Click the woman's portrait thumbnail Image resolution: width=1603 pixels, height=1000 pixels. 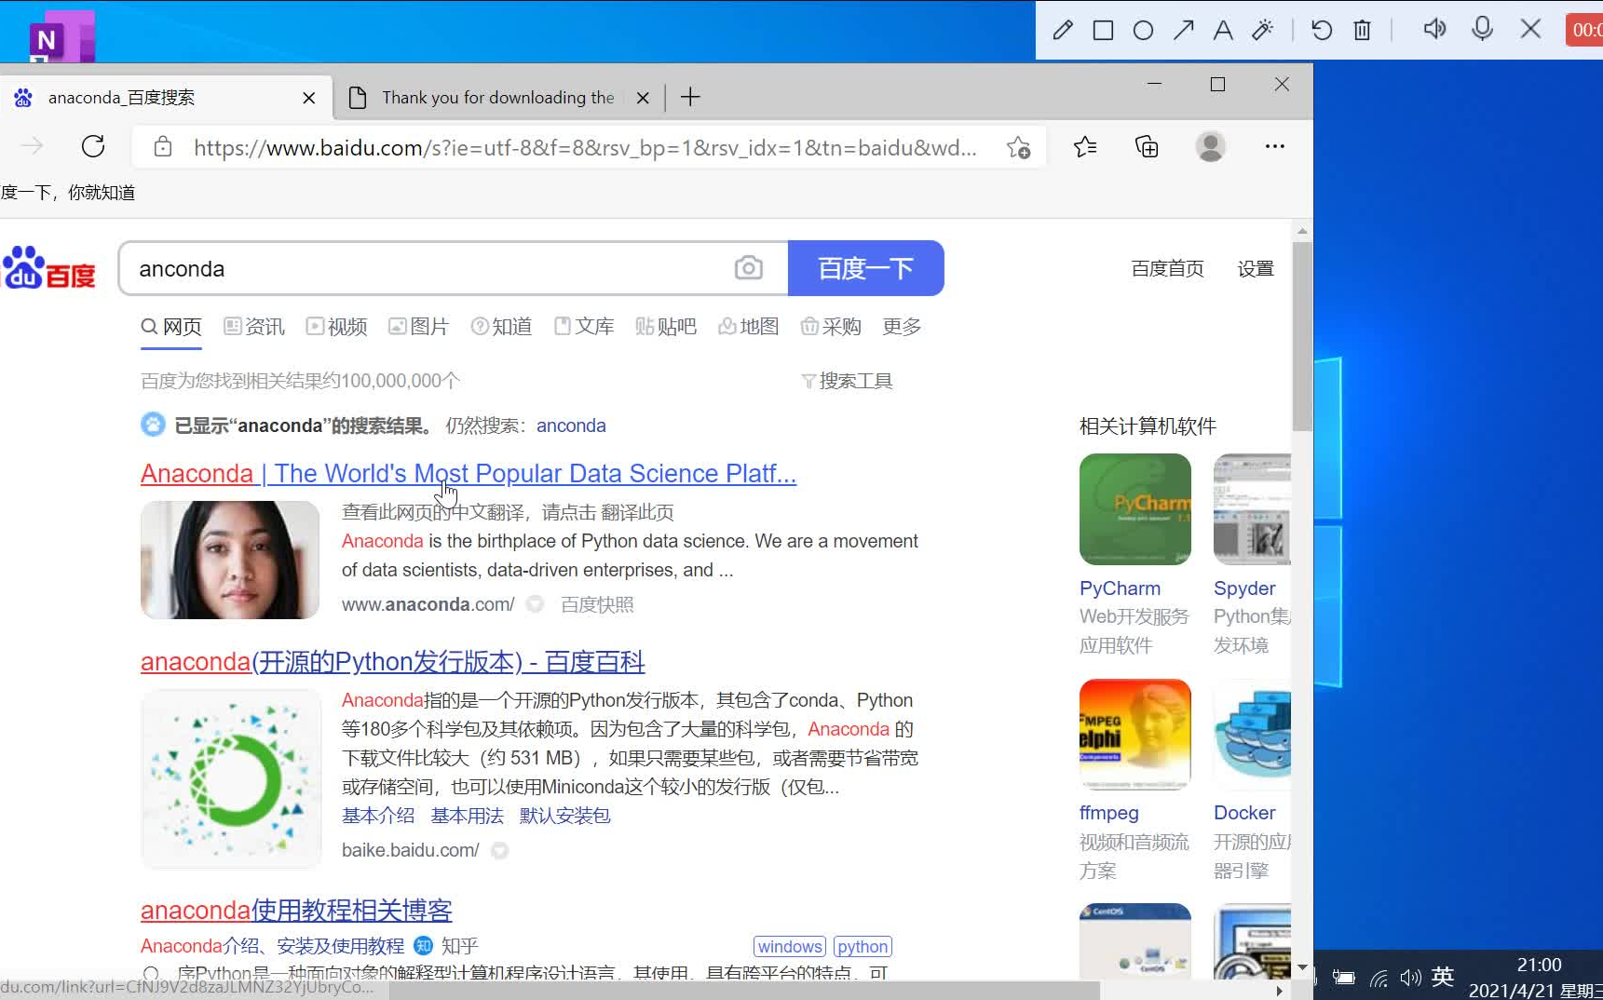click(230, 560)
